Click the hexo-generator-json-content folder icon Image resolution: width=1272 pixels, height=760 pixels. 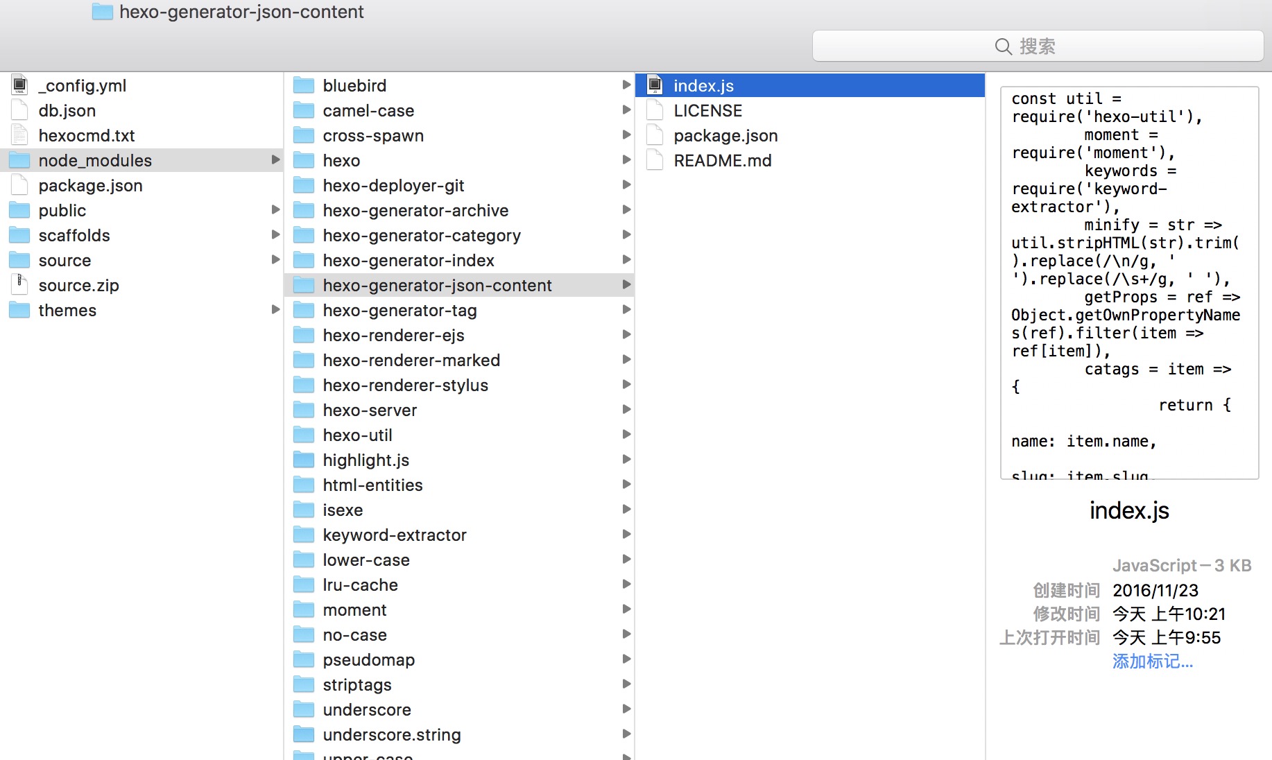(304, 285)
